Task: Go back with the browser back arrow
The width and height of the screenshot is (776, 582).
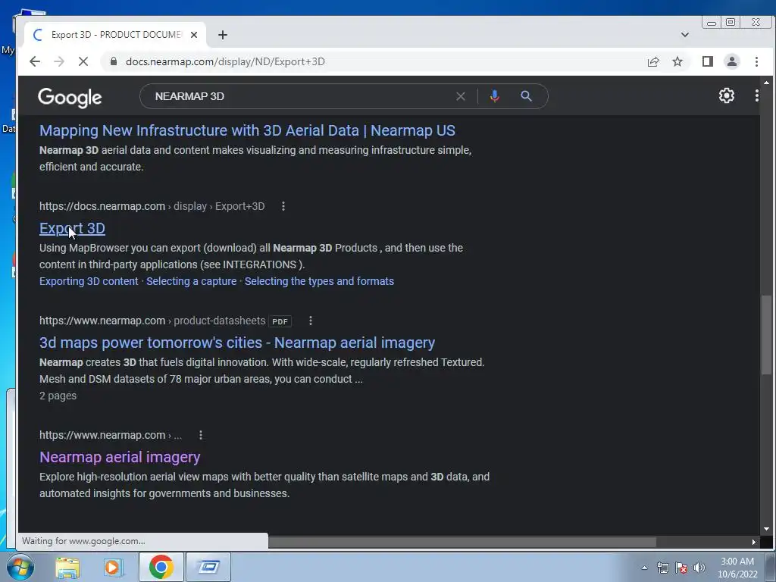Action: (x=35, y=61)
